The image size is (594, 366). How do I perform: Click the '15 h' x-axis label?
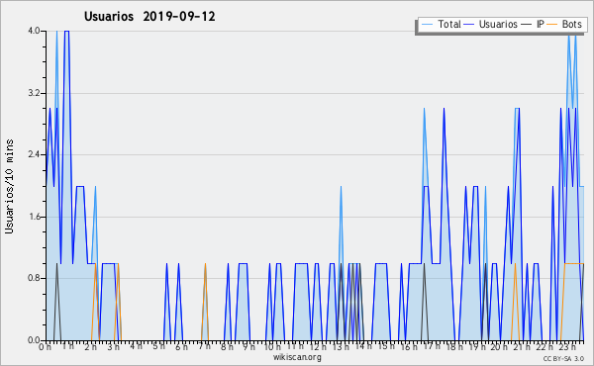coord(386,346)
